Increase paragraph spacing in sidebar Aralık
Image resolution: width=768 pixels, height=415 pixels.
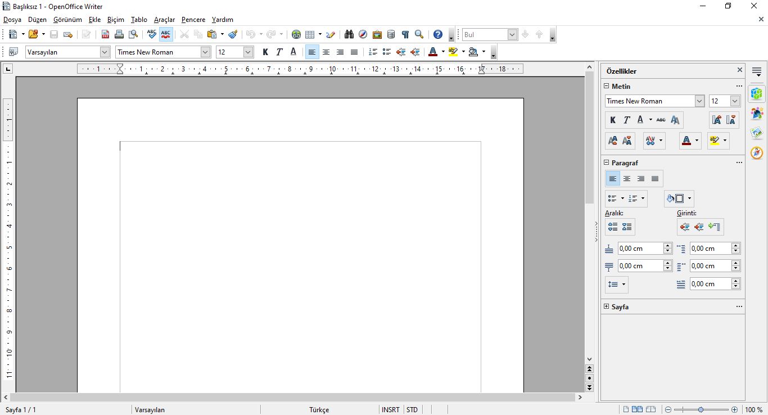click(x=613, y=227)
